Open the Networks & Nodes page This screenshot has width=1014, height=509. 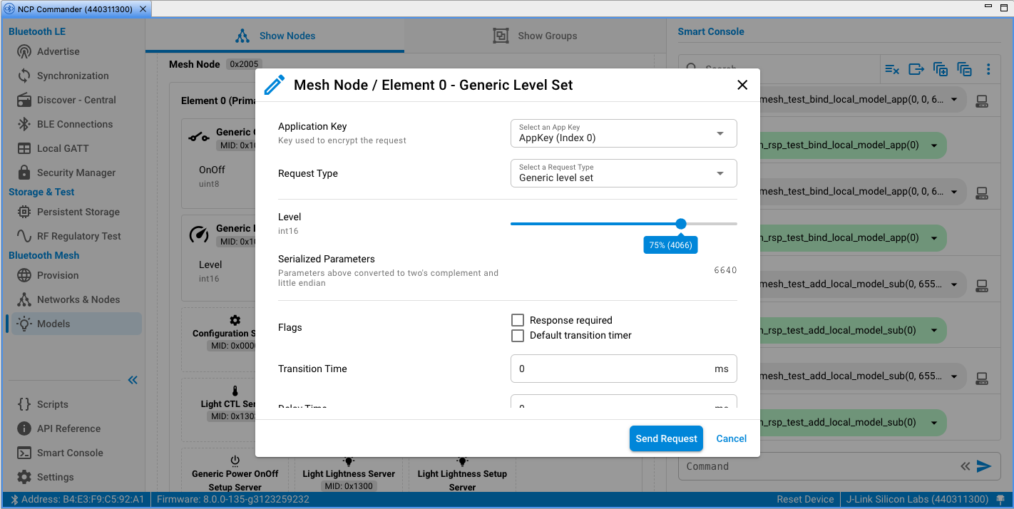pos(78,299)
